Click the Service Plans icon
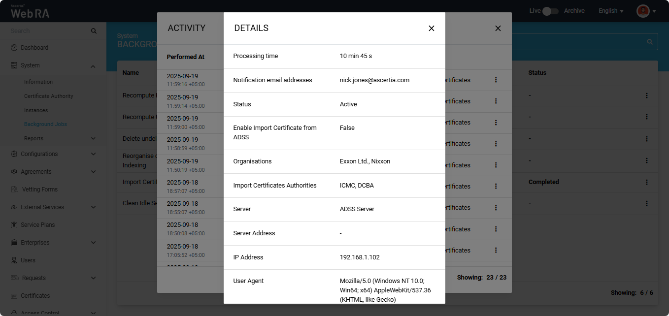Viewport: 669px width, 316px height. coord(14,225)
